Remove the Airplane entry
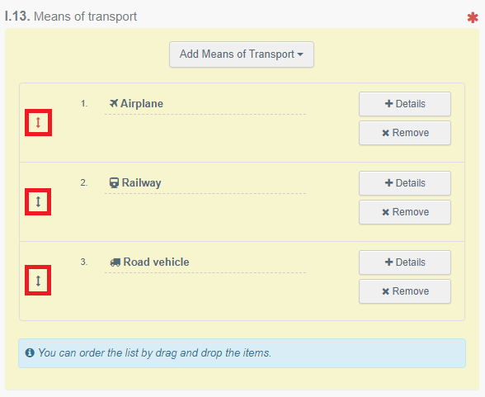Screen dimensions: 485x397 pyautogui.click(x=405, y=133)
